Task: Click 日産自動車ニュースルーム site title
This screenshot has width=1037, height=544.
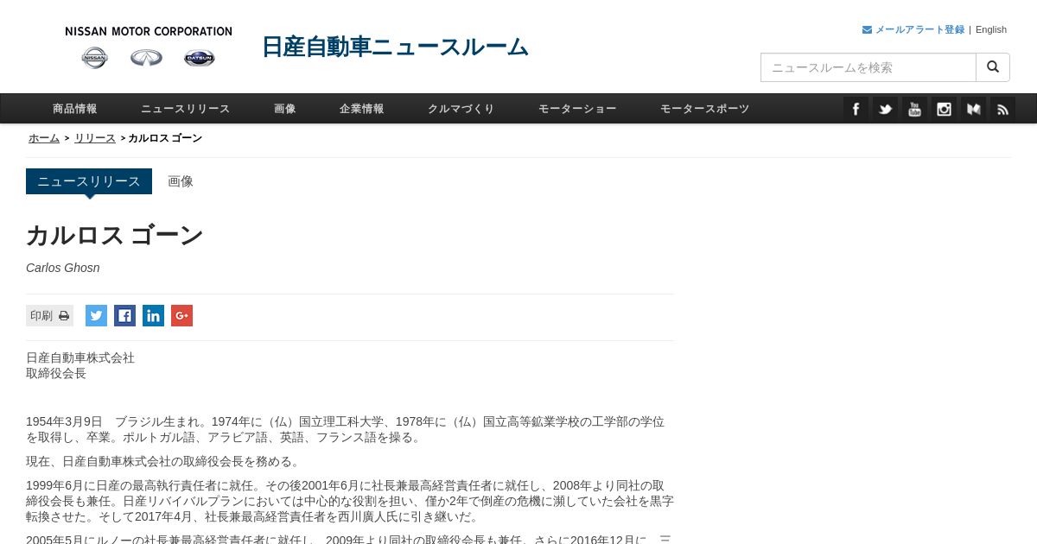Action: pyautogui.click(x=395, y=47)
